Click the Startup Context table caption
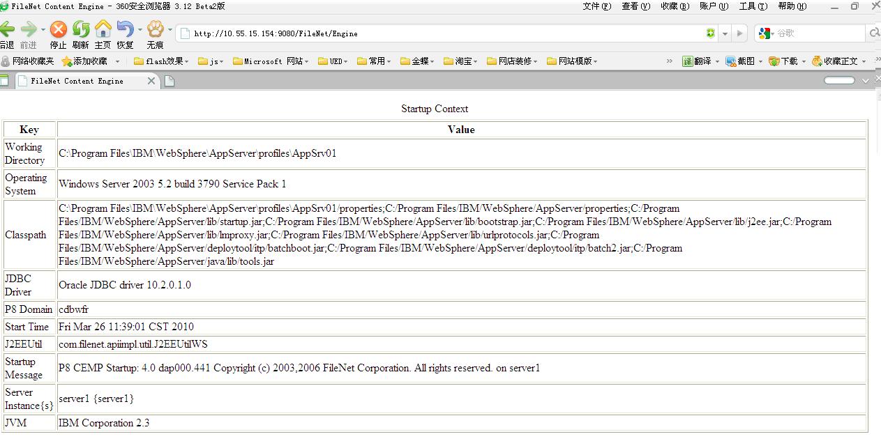Viewport: 881px width, 448px height. point(435,109)
